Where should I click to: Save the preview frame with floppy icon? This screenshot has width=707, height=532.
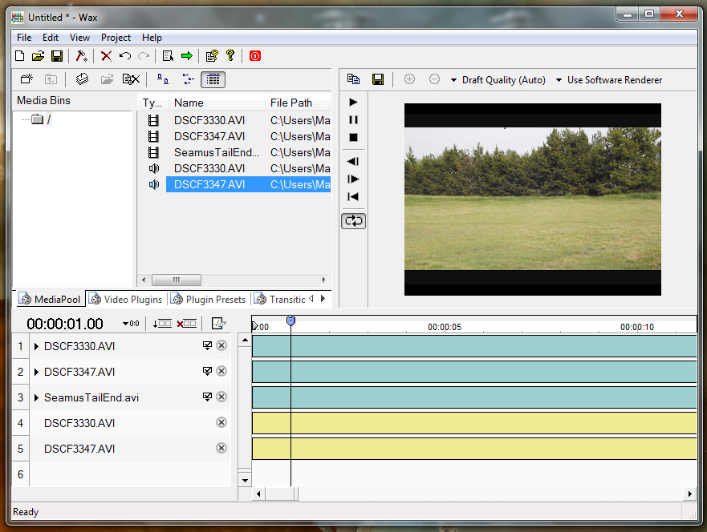(x=378, y=79)
